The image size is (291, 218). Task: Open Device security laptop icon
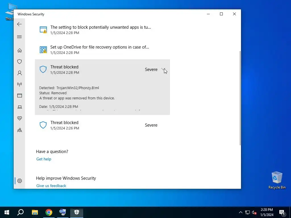coord(20,107)
